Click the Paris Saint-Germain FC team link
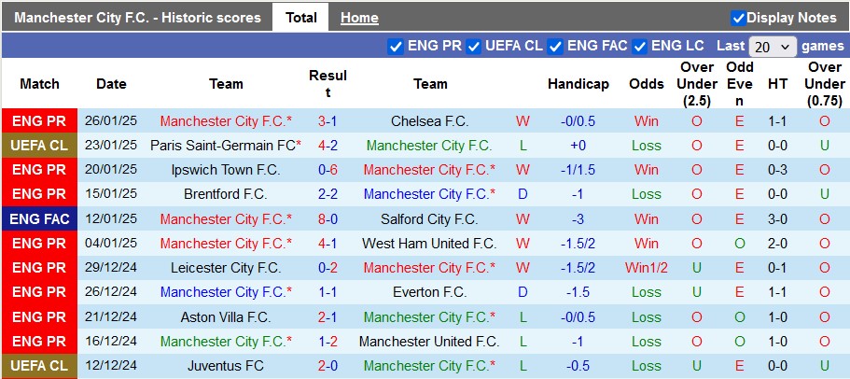 (x=222, y=146)
